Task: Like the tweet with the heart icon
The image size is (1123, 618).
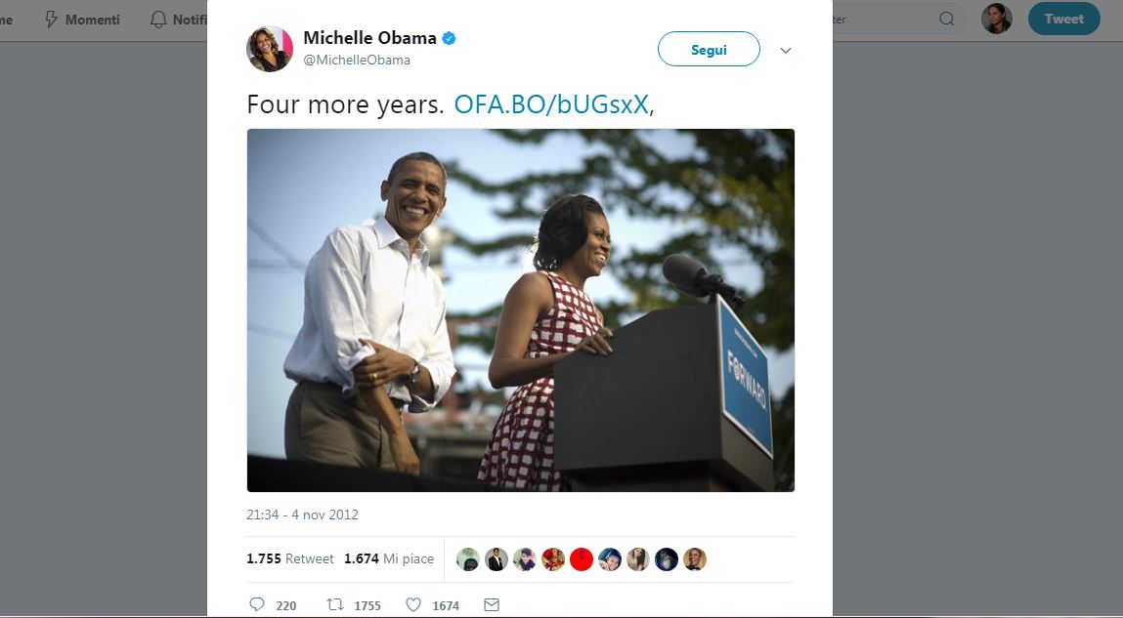Action: pos(413,605)
